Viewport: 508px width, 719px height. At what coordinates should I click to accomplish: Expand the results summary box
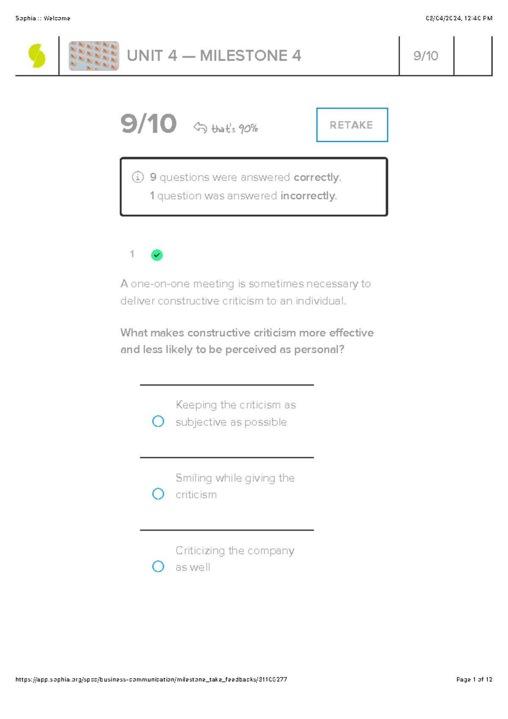254,187
